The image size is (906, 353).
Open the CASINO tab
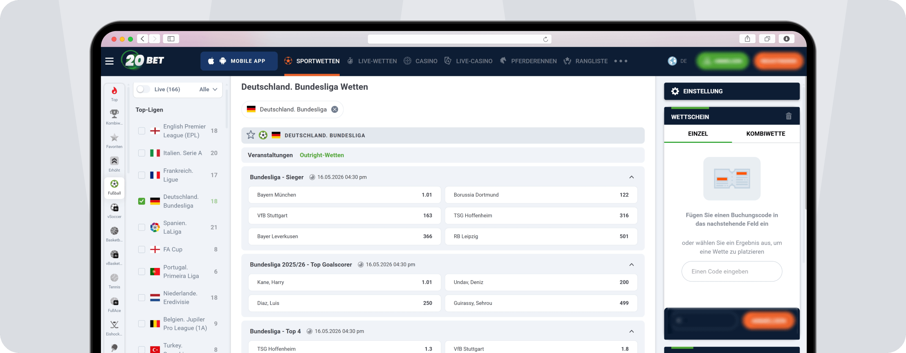(420, 61)
